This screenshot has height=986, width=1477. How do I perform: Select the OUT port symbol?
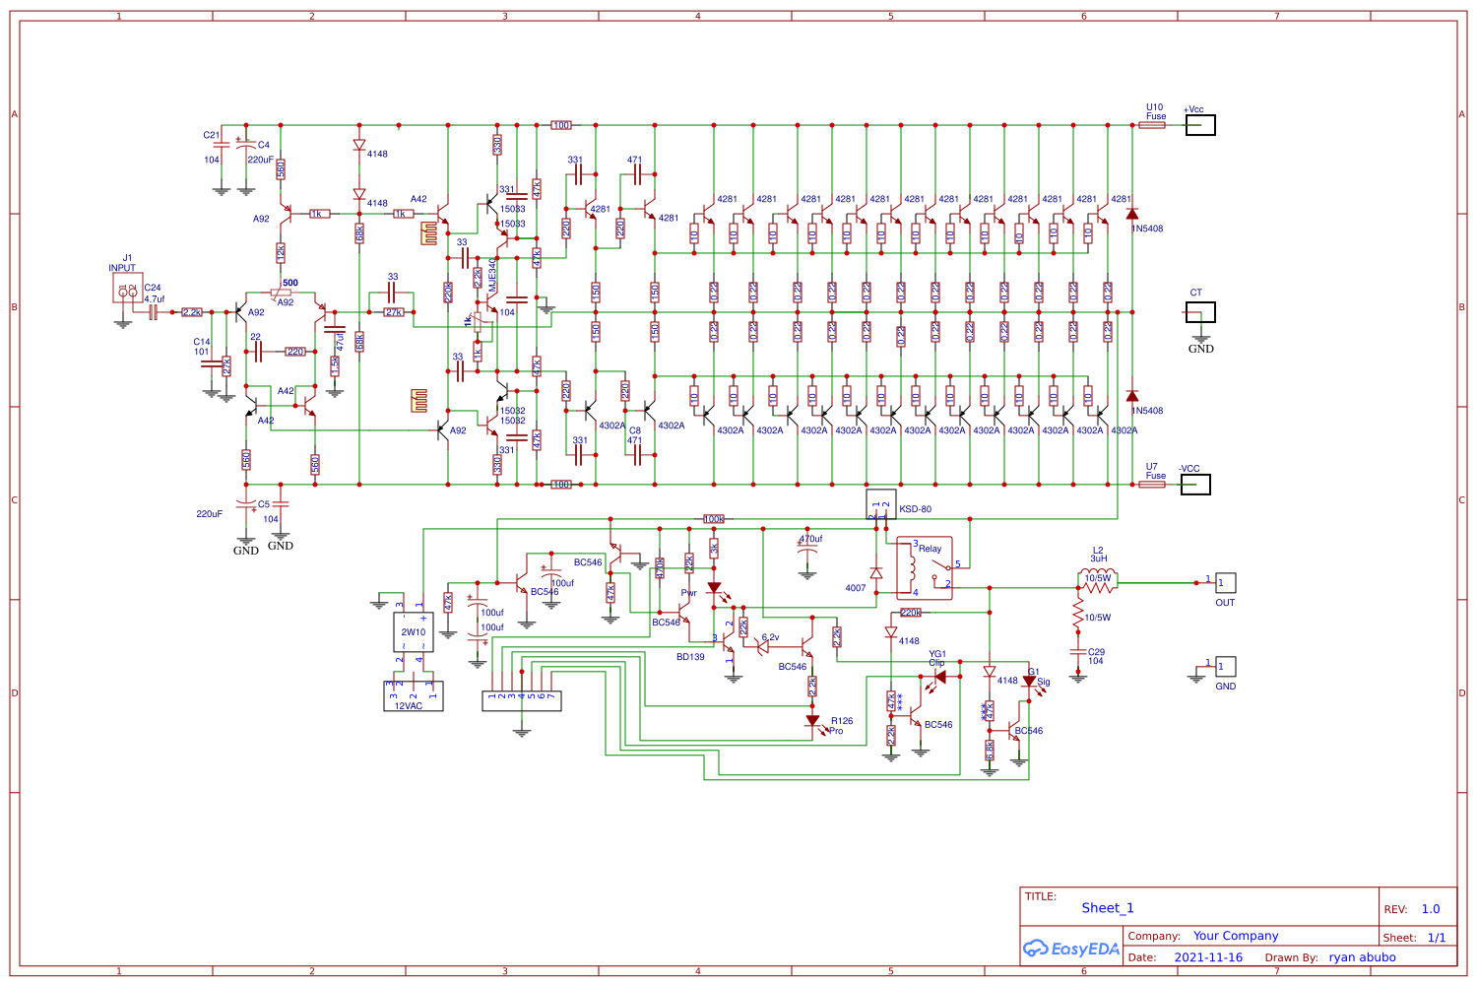pyautogui.click(x=1224, y=583)
